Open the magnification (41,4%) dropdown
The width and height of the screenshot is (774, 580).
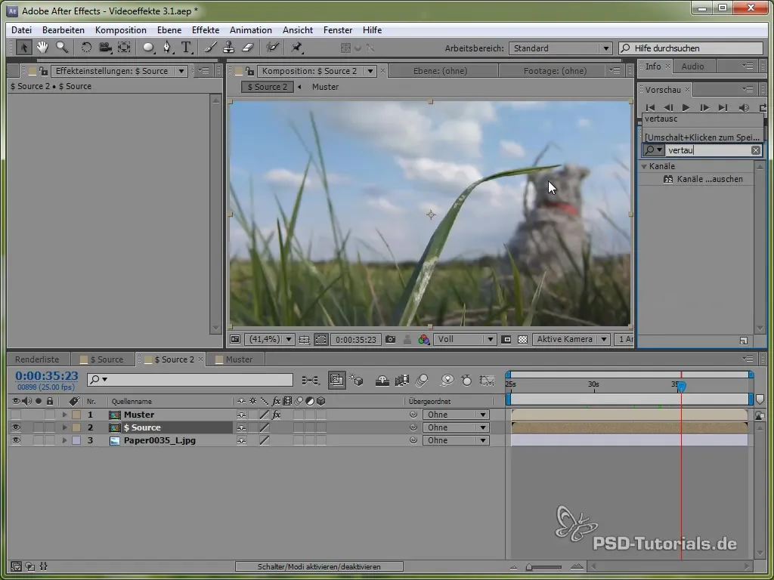[x=270, y=339]
